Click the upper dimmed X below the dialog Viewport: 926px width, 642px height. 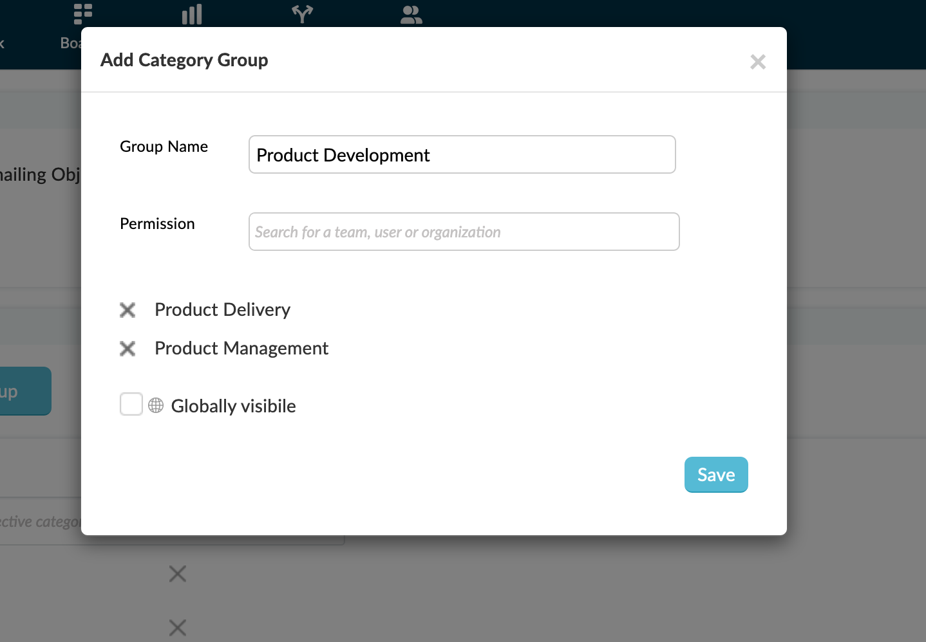click(178, 573)
